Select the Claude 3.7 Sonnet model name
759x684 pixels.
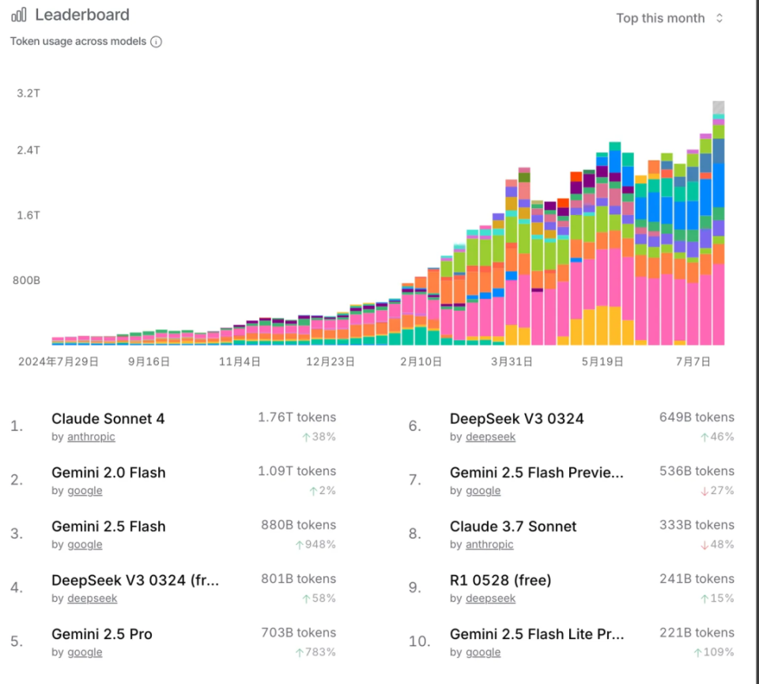[x=512, y=526]
